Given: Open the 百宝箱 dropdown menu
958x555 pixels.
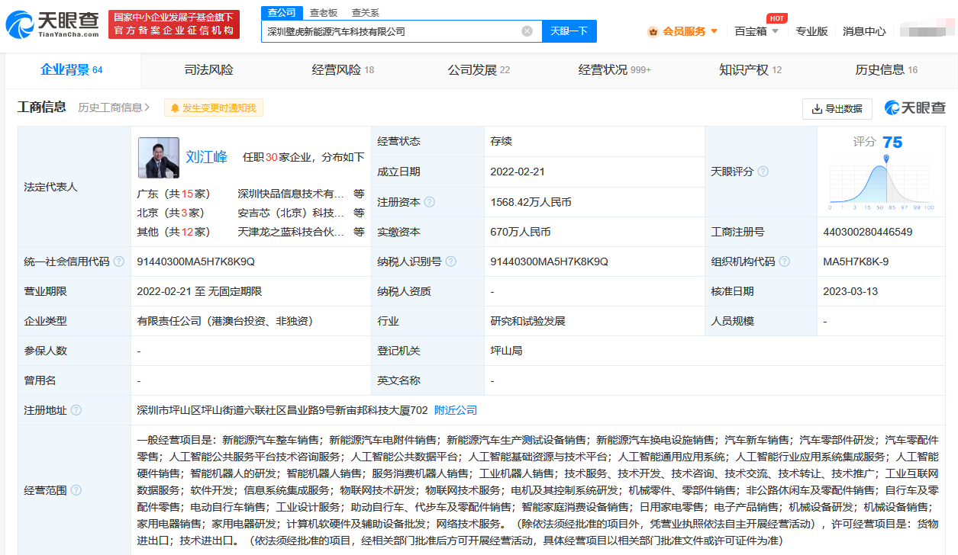Looking at the screenshot, I should click(756, 31).
